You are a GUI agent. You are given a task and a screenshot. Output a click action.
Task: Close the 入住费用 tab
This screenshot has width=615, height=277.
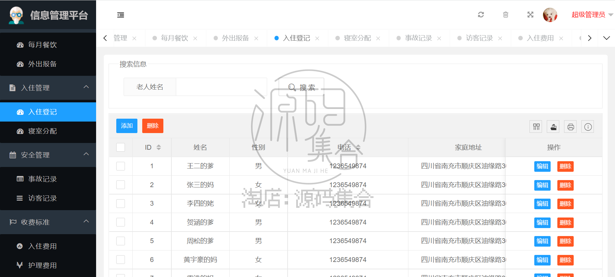point(561,38)
